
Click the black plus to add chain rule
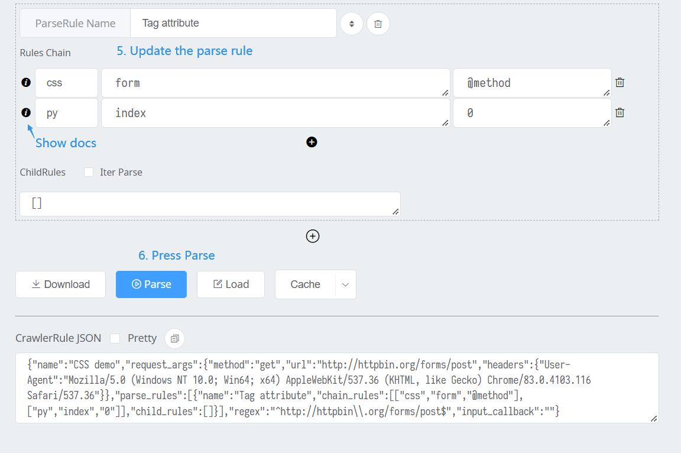[x=312, y=142]
